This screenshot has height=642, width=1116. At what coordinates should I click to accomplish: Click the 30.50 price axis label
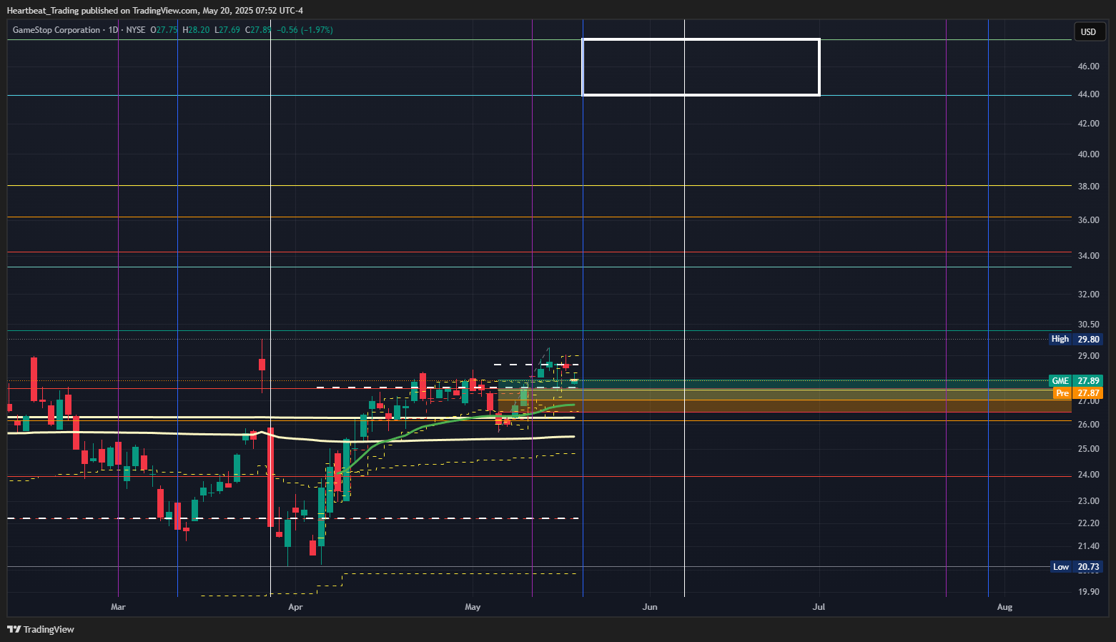pos(1088,325)
